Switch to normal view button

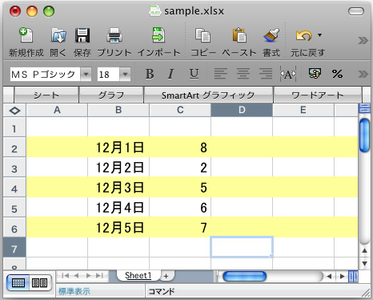pyautogui.click(x=18, y=282)
